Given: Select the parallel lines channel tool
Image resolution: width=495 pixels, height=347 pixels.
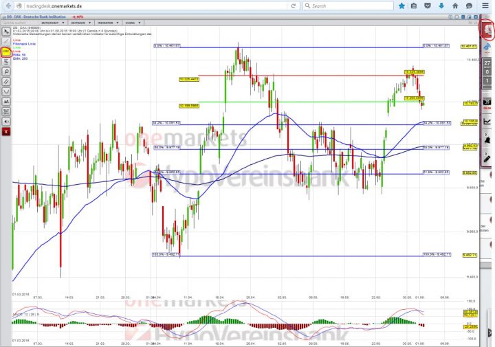Looking at the screenshot, I should pos(6,82).
